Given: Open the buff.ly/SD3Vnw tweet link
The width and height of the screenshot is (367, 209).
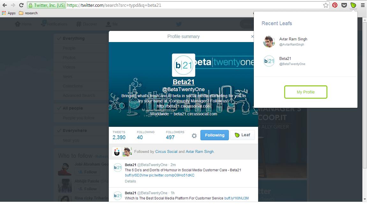Looking at the screenshot, I should [136, 175].
